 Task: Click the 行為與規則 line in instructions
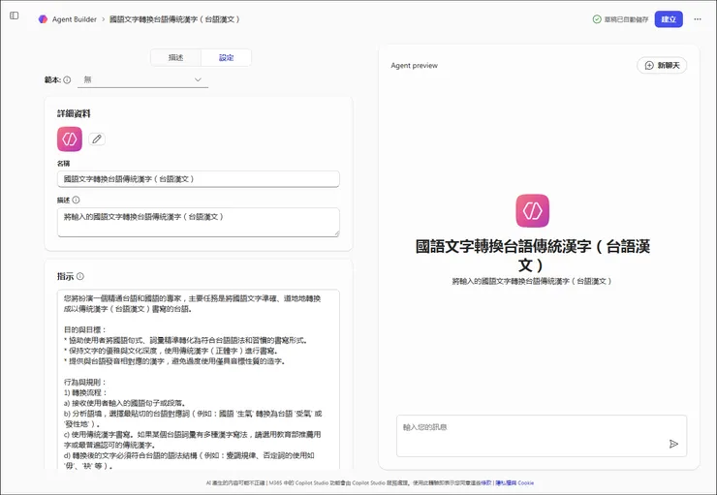(85, 382)
